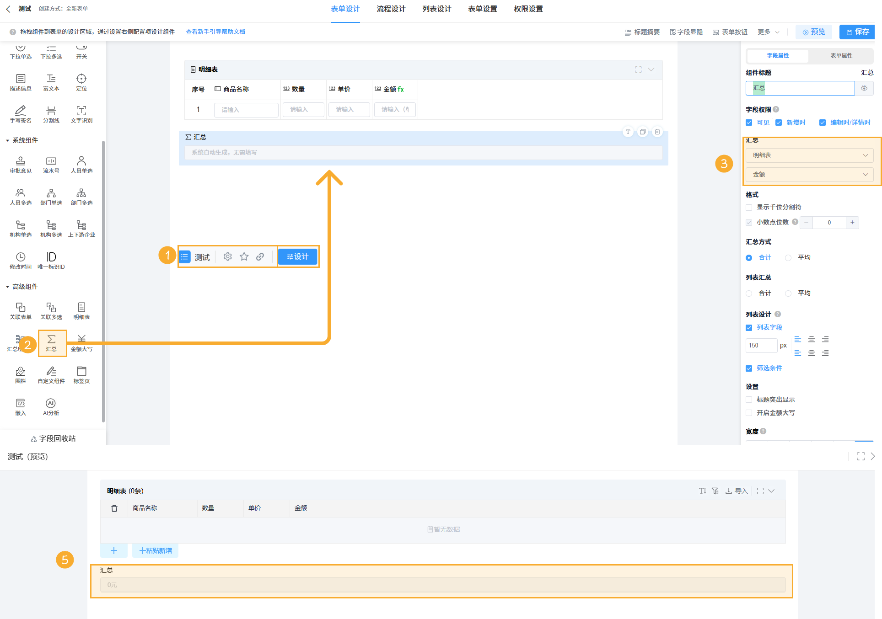The image size is (882, 619).
Task: Switch to the 表单属性 tab
Action: (x=841, y=56)
